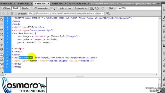This screenshot has width=165, height=93.
Task: Toggle the Word Wrap icon
Action: (x=2, y=64)
